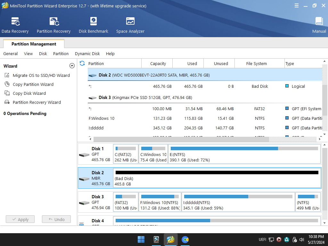
Task: Select the 100.00 MB FAT32 partition row
Action: click(205, 109)
